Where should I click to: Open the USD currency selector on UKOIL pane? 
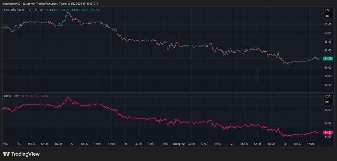(327, 97)
